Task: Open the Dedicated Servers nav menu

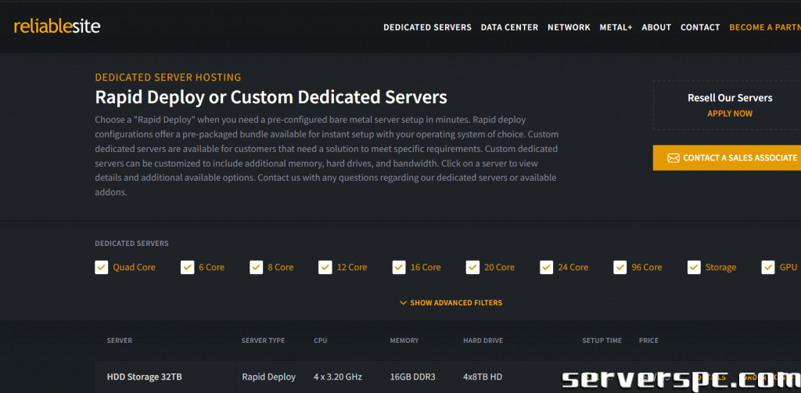Action: 427,27
